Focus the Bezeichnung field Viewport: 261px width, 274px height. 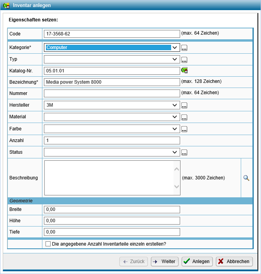pyautogui.click(x=112, y=82)
